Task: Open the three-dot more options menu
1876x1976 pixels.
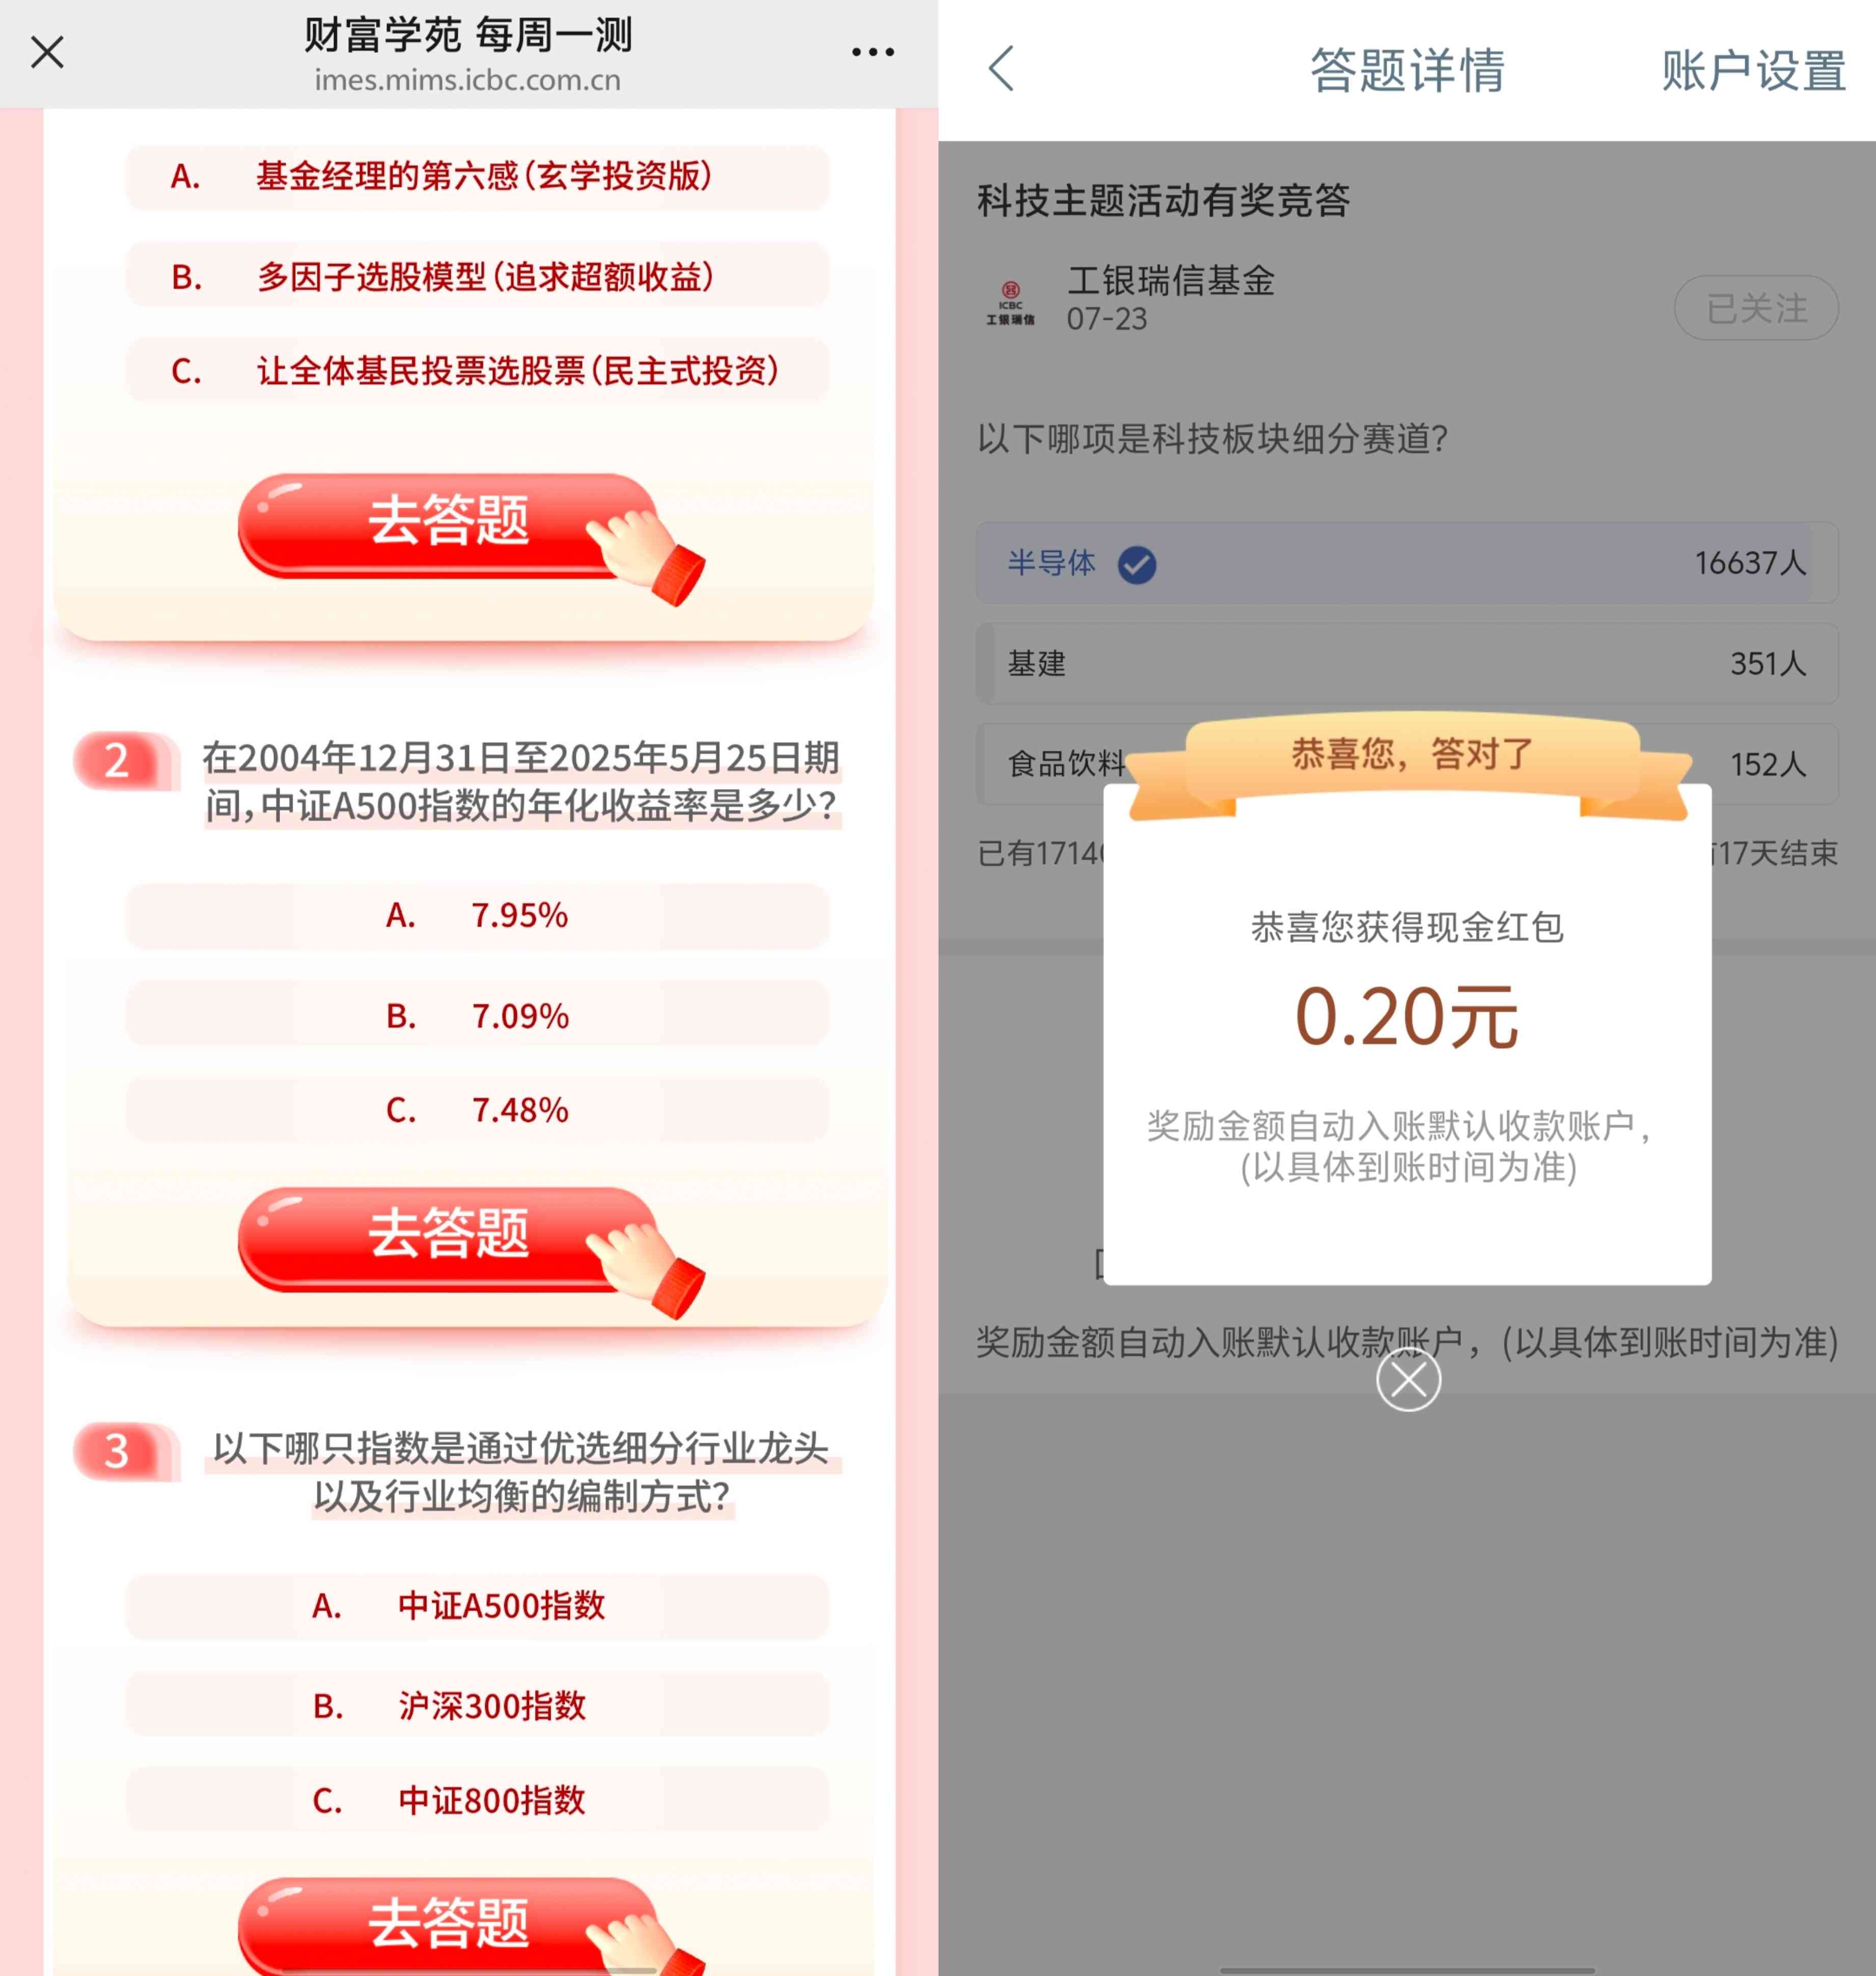Action: pyautogui.click(x=872, y=52)
